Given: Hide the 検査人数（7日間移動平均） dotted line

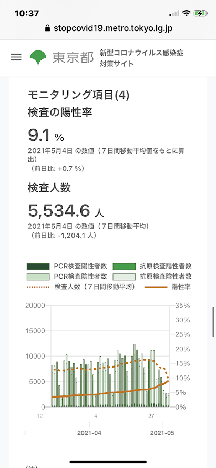Looking at the screenshot, I should tap(81, 287).
